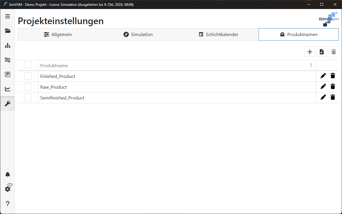Open the hamburger navigation menu
Image resolution: width=342 pixels, height=214 pixels.
(x=8, y=16)
